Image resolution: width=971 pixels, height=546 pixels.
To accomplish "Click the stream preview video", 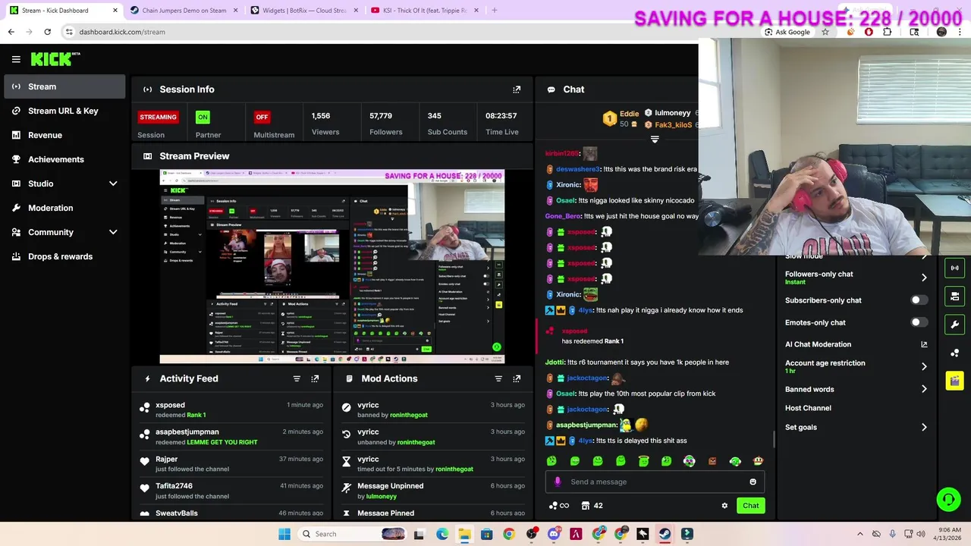I will (x=332, y=266).
